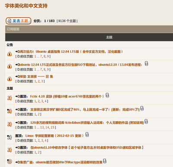
Task: Open 在ubuntu11.10中修改字体 sticky topic
Action: click(x=87, y=148)
